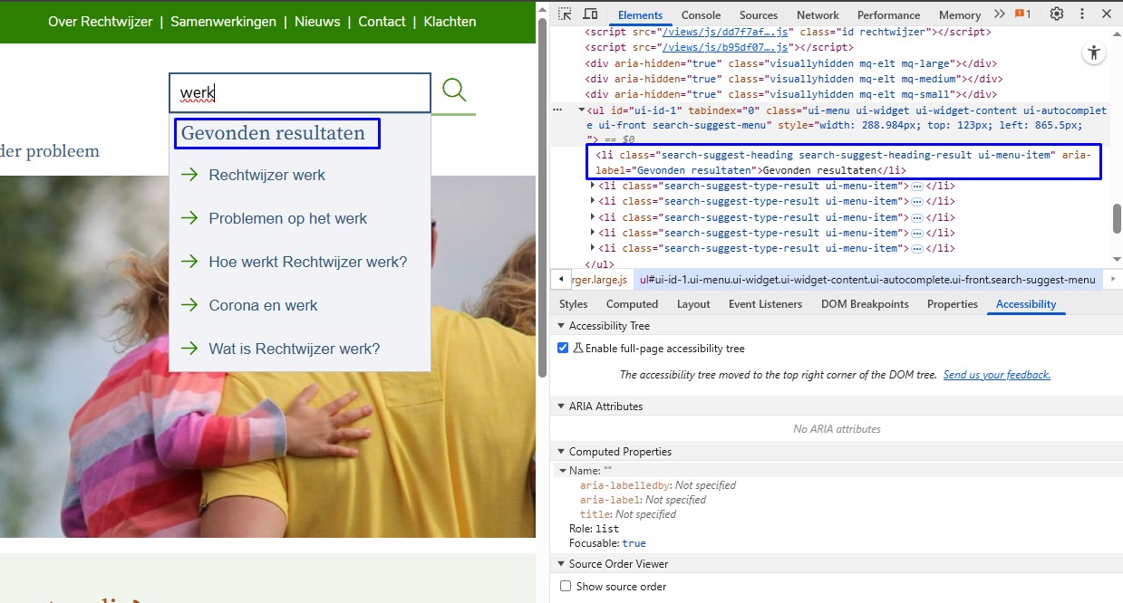Open the DOM Breakpoints pane tab
1123x603 pixels.
pyautogui.click(x=865, y=304)
